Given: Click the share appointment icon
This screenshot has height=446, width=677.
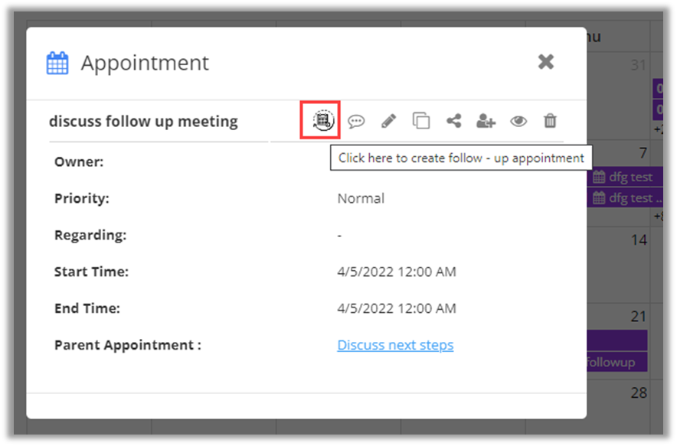Looking at the screenshot, I should coord(453,121).
